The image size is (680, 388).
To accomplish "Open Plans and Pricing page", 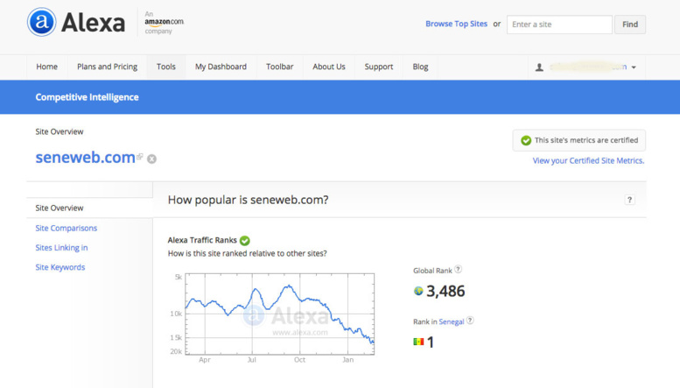I will point(107,67).
